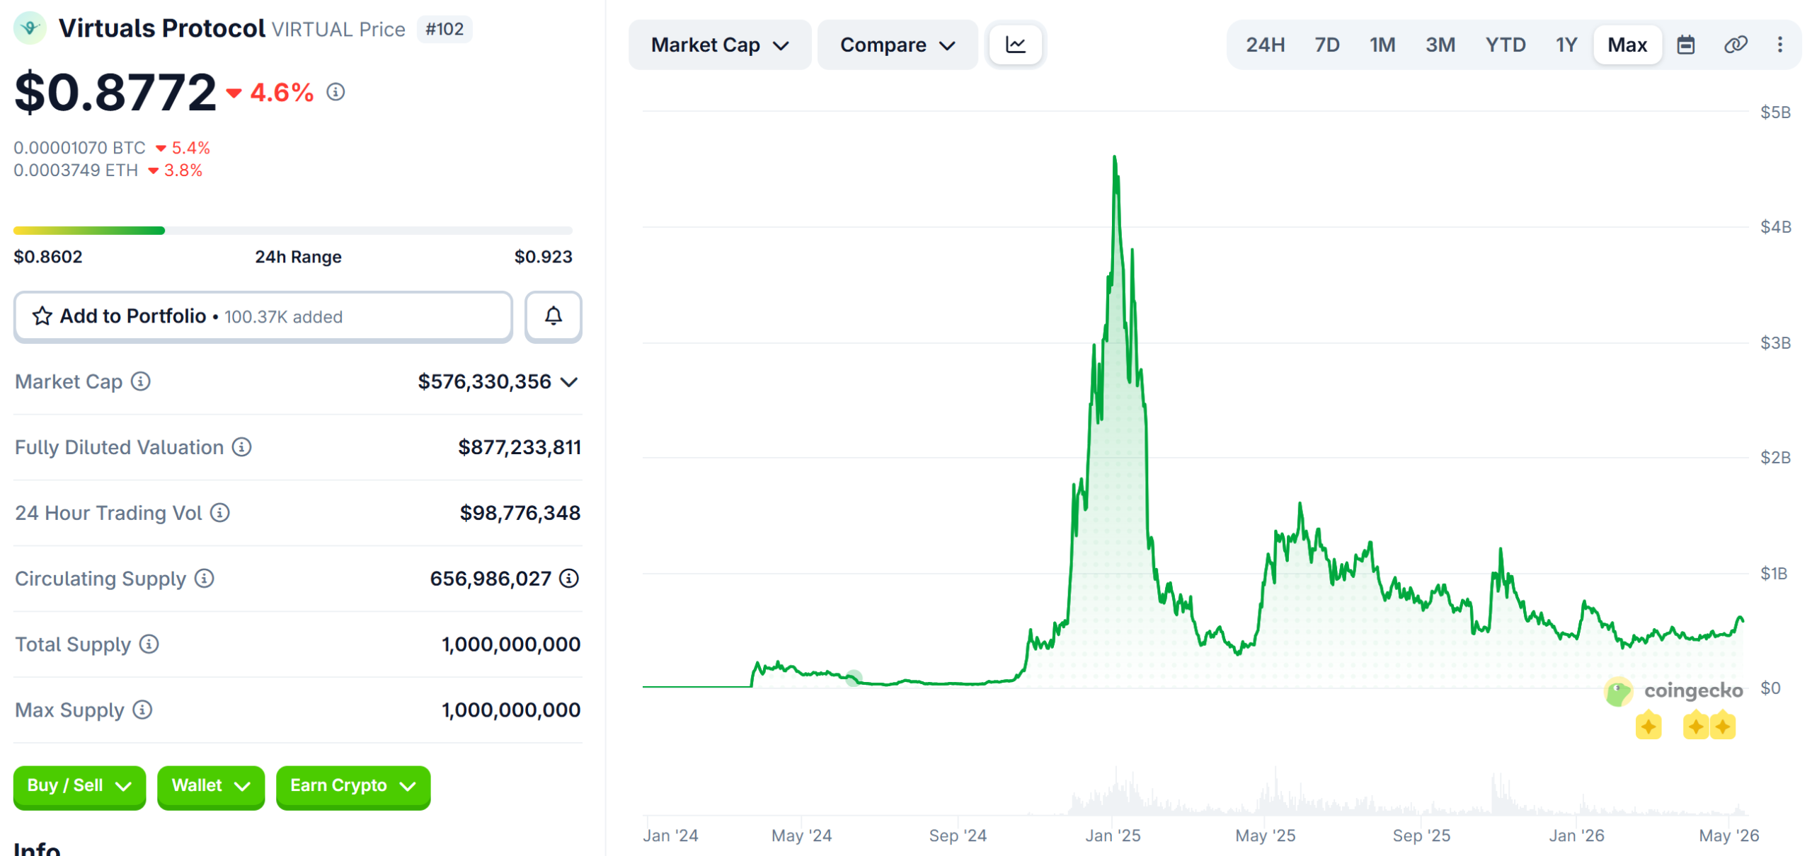Copy chart link via chain icon

(x=1735, y=45)
